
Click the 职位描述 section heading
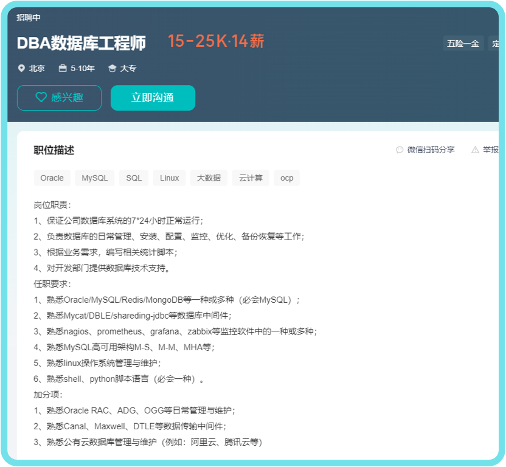pos(54,150)
